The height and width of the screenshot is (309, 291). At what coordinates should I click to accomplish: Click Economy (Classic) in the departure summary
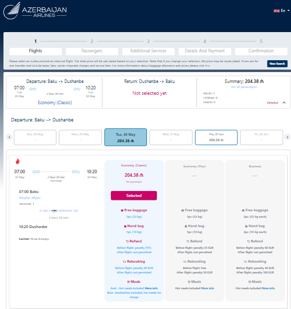55,103
